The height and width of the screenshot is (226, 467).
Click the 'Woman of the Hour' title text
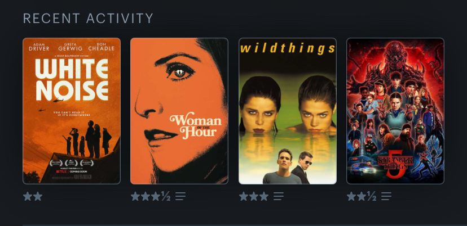[196, 125]
